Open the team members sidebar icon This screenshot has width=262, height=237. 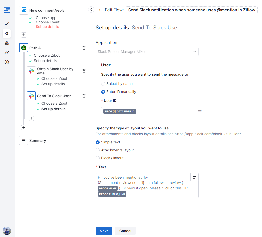point(7,43)
